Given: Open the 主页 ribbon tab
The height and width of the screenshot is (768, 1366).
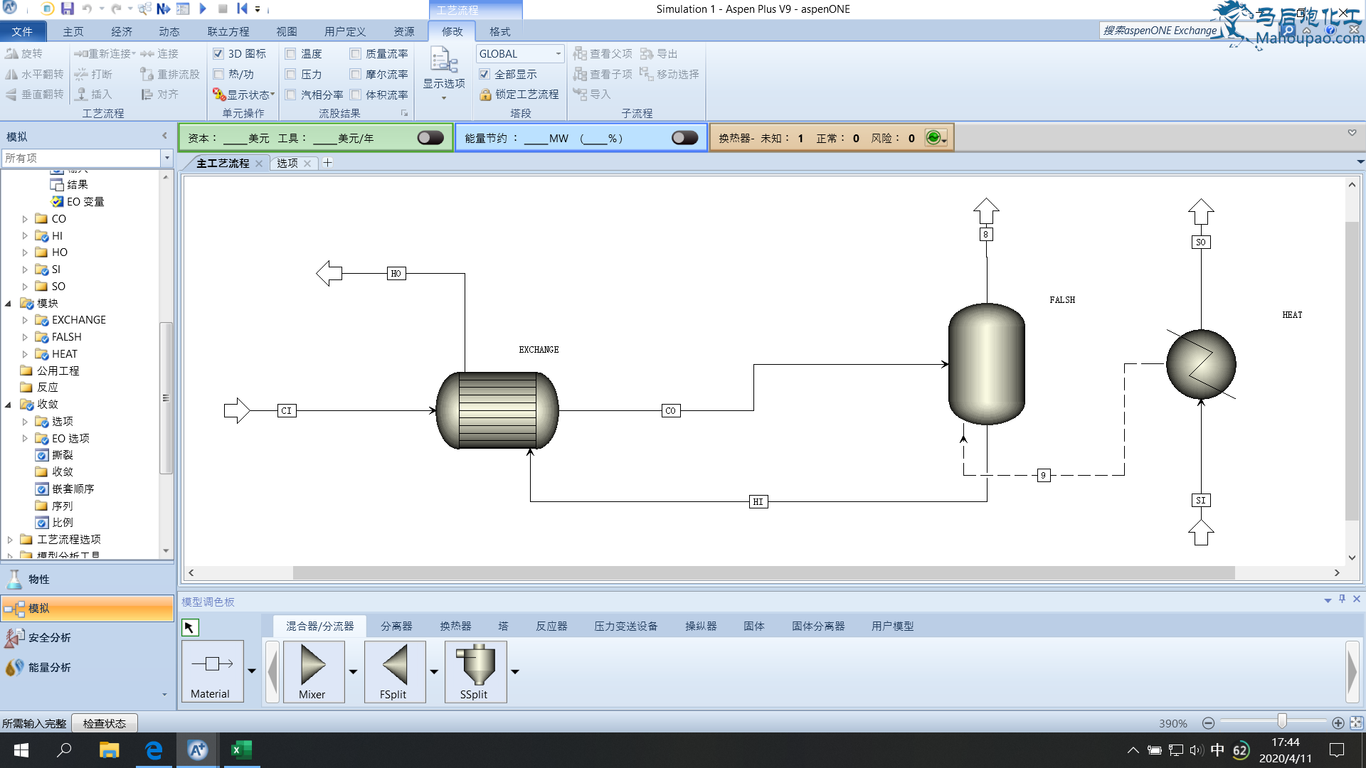Looking at the screenshot, I should (x=73, y=31).
